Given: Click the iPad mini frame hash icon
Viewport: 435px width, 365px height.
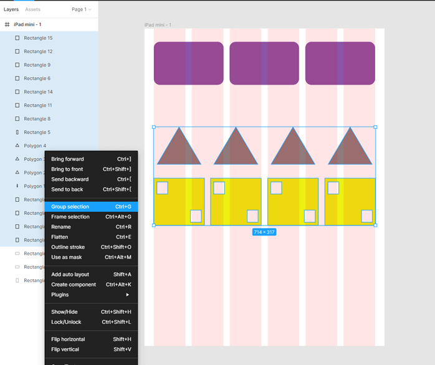Looking at the screenshot, I should point(7,24).
